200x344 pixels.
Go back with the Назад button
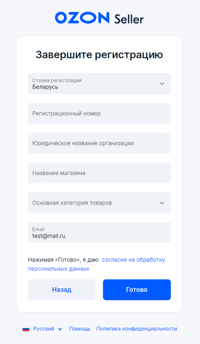(62, 290)
